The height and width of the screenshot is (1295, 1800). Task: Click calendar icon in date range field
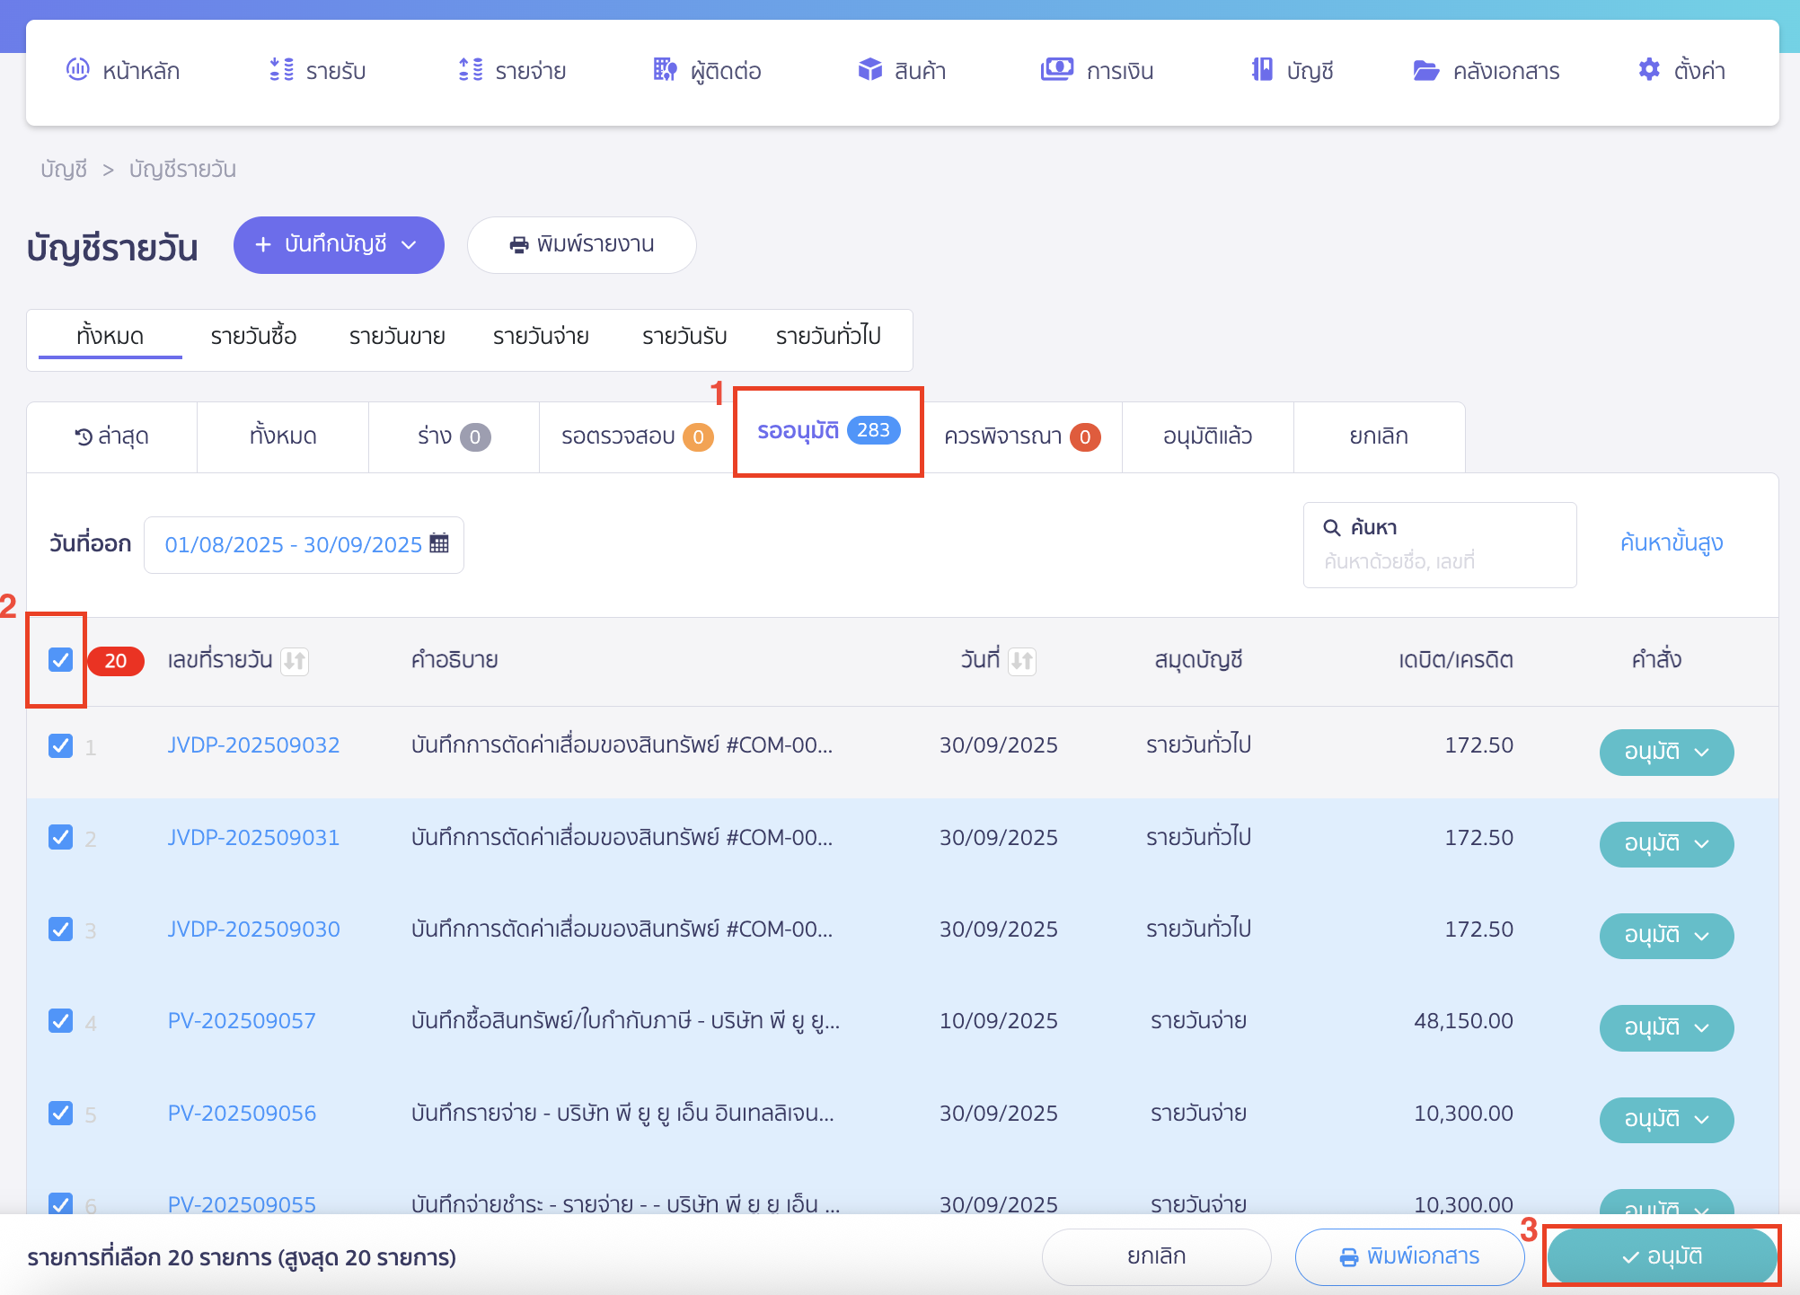pos(439,543)
